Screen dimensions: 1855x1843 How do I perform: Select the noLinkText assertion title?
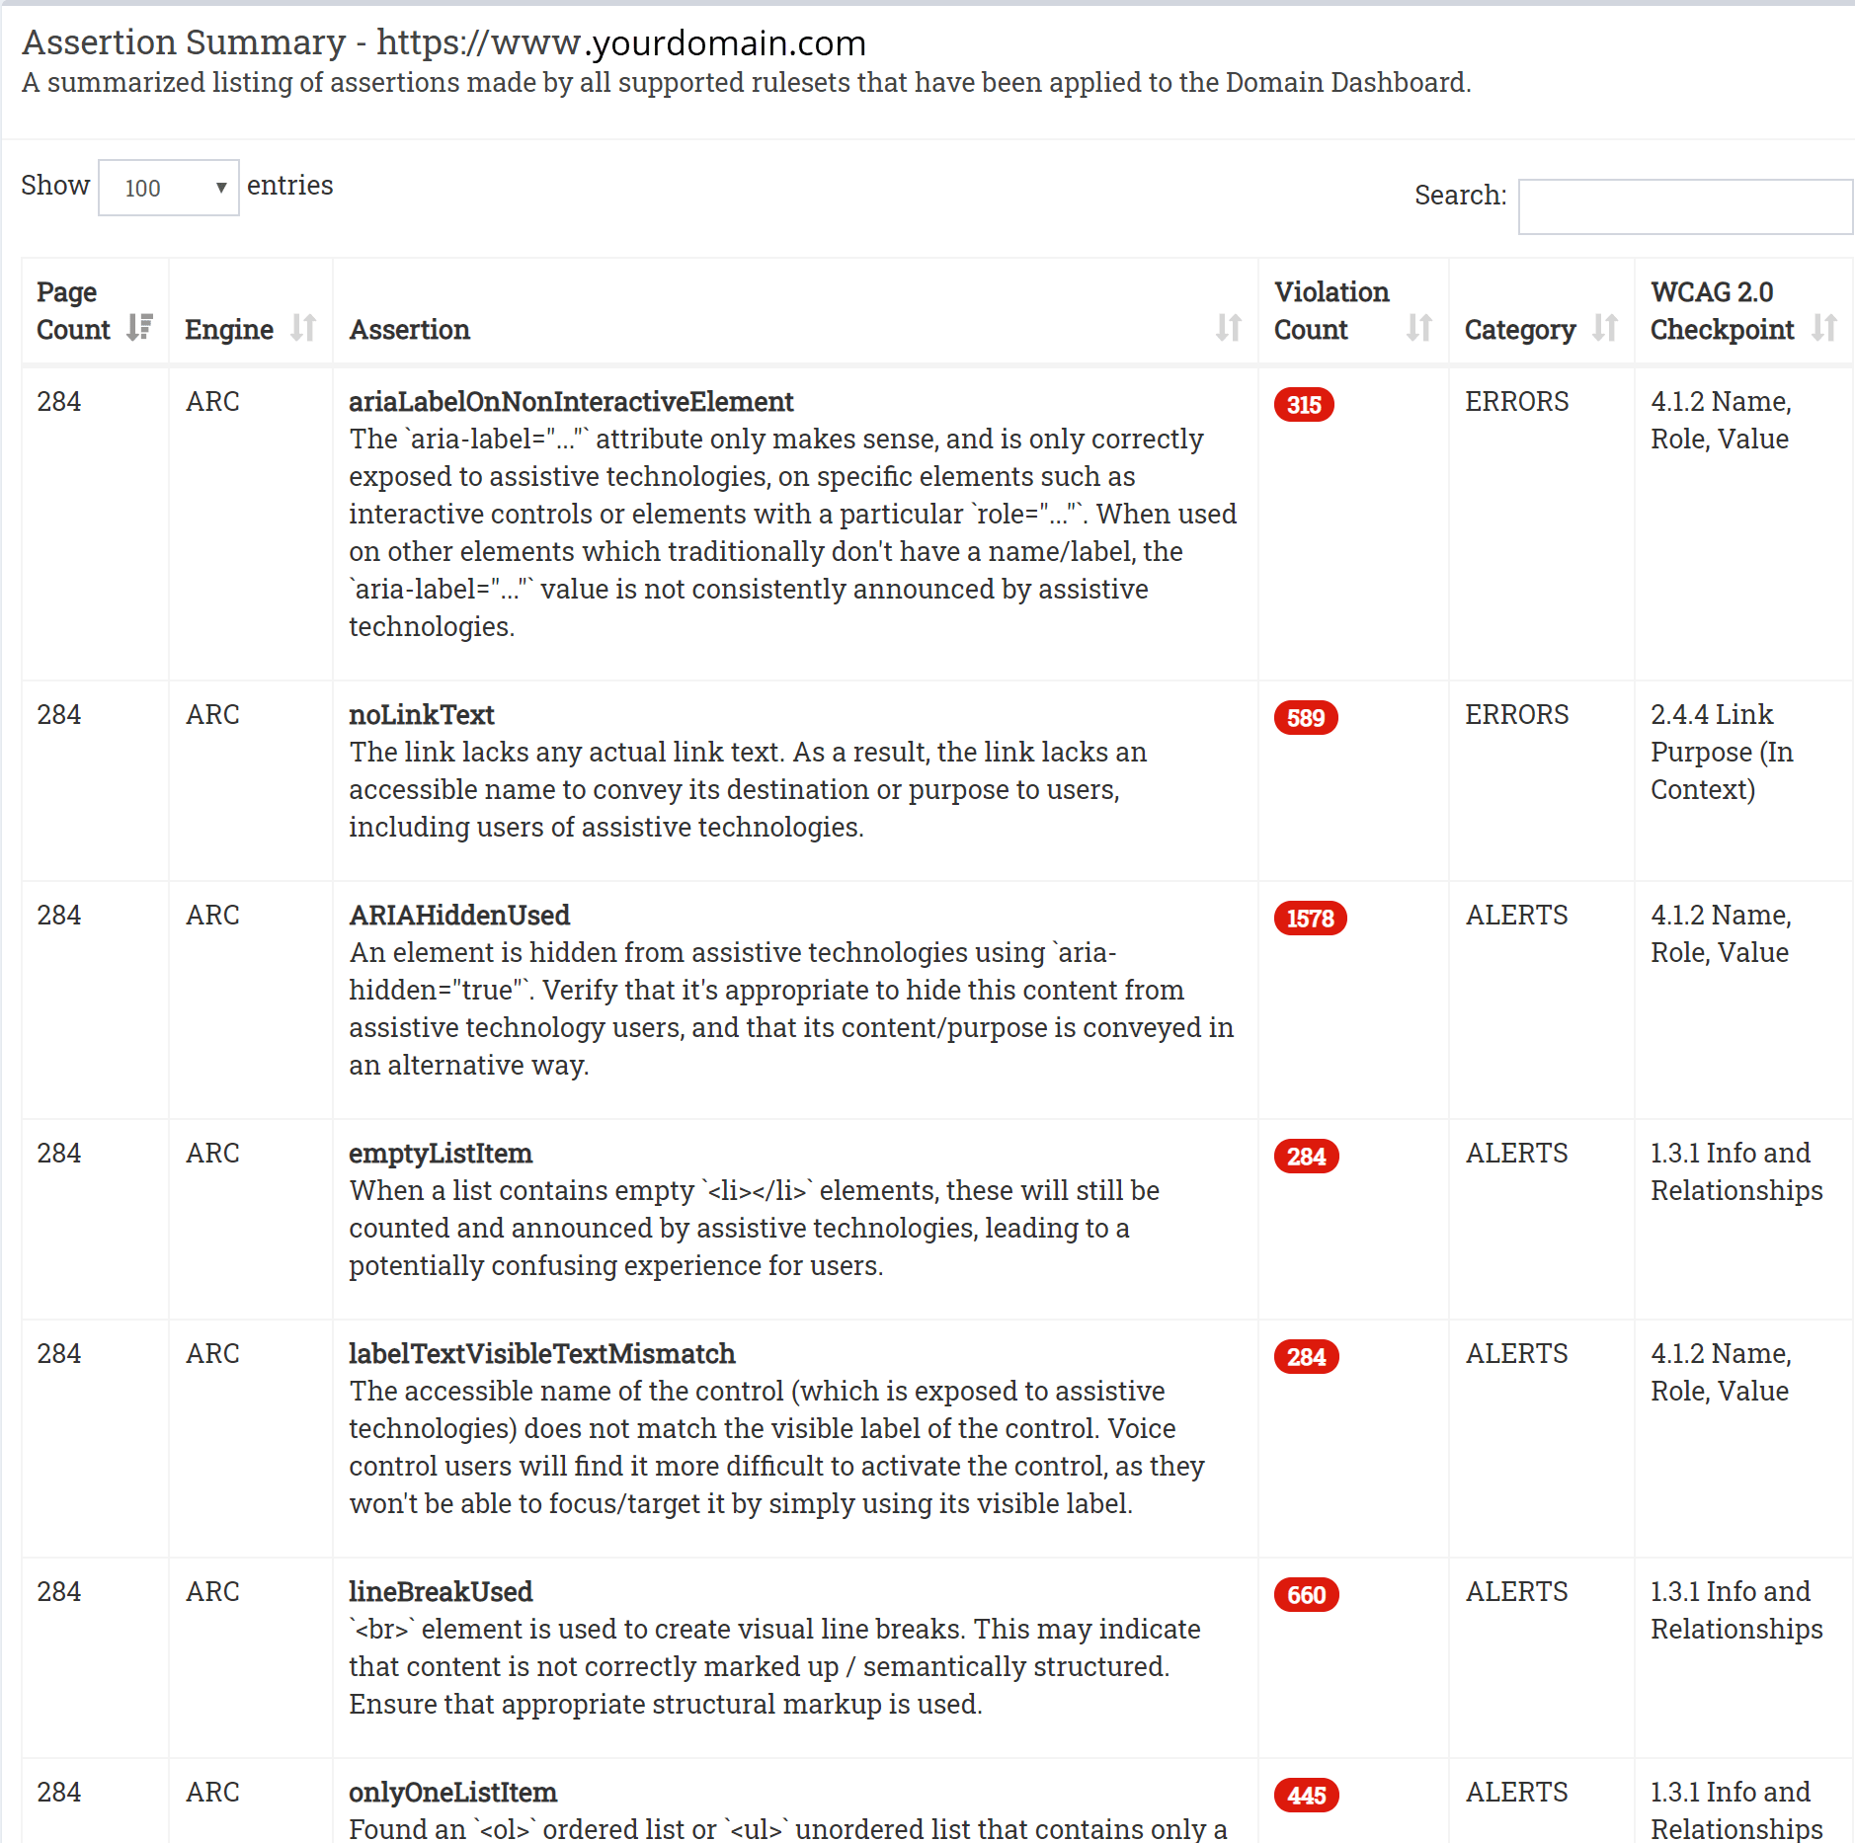[x=422, y=715]
